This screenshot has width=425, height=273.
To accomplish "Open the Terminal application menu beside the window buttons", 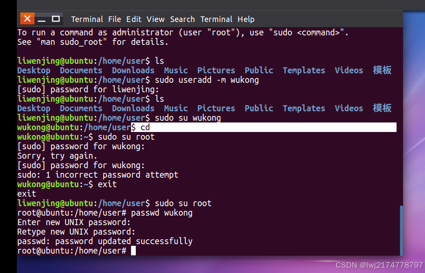I will click(x=87, y=19).
